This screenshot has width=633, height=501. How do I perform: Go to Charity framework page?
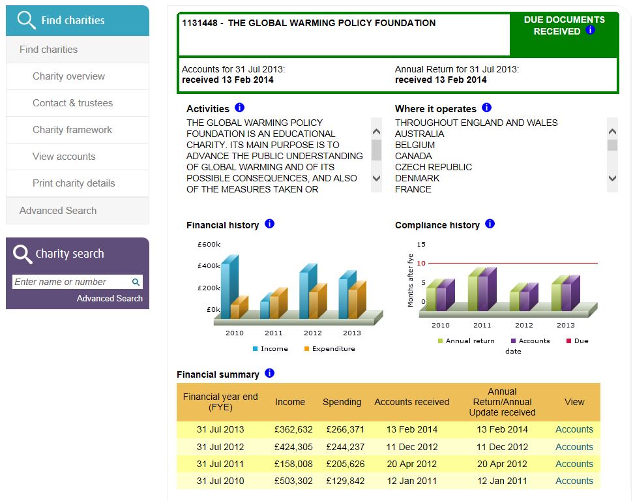(72, 130)
